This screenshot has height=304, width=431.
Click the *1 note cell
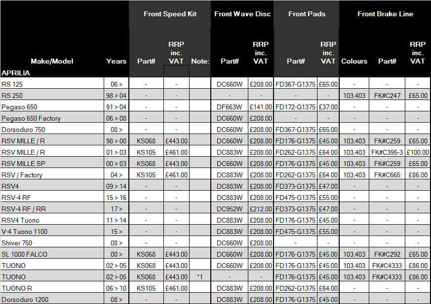(200, 277)
